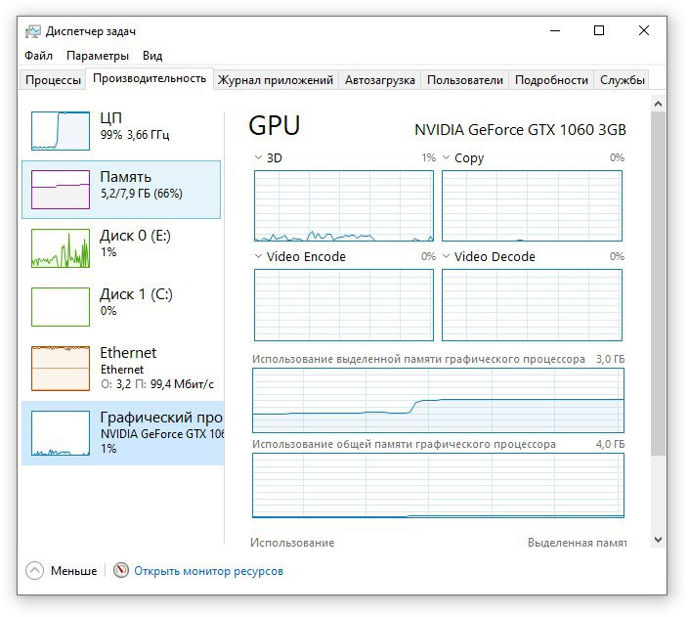The image size is (688, 617).
Task: Open the Файл menu
Action: point(39,56)
